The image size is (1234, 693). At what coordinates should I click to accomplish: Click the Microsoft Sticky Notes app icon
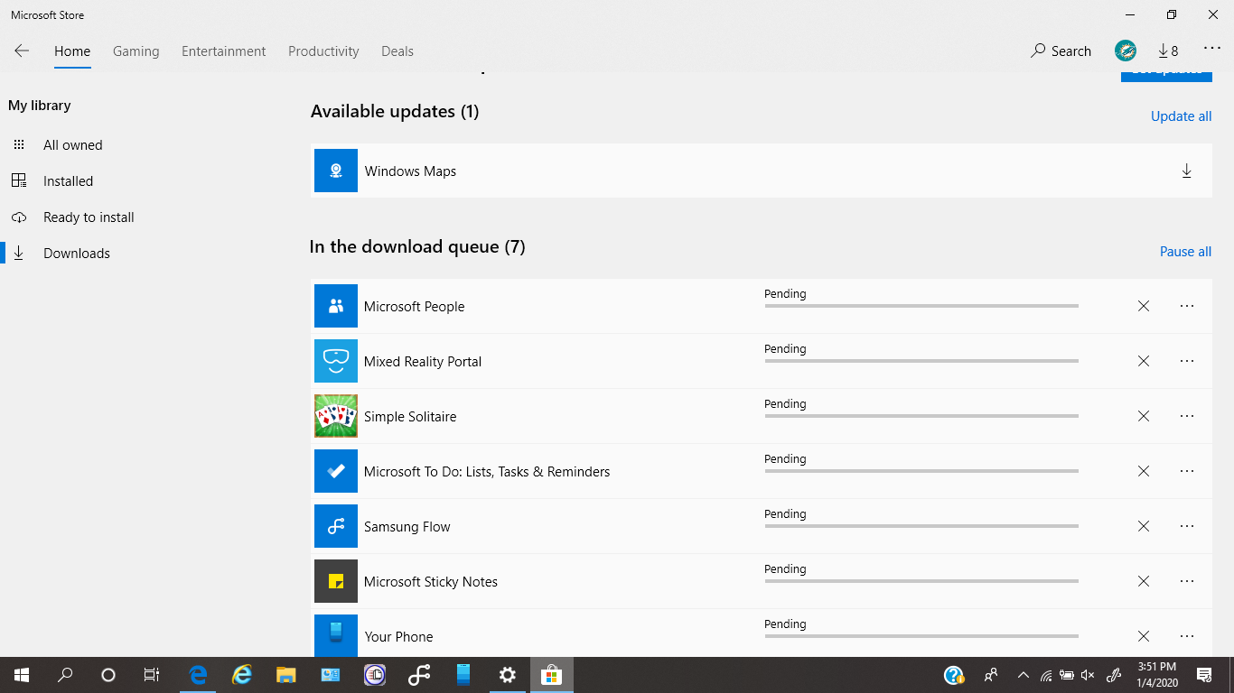point(335,581)
